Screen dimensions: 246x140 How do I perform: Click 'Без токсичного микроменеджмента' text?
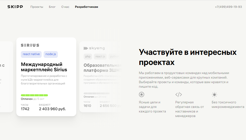[x=228, y=104]
